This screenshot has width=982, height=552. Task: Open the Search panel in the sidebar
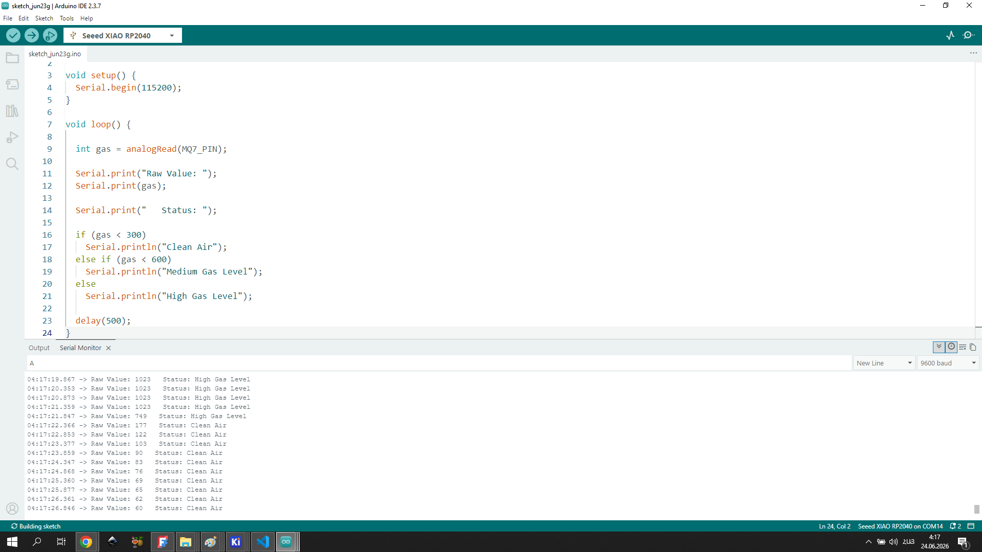[12, 164]
